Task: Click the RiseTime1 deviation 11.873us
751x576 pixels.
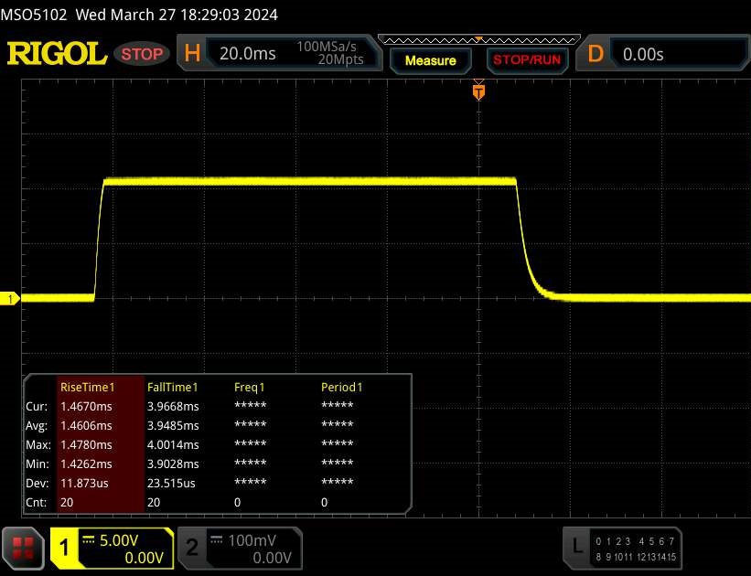Action: point(84,483)
